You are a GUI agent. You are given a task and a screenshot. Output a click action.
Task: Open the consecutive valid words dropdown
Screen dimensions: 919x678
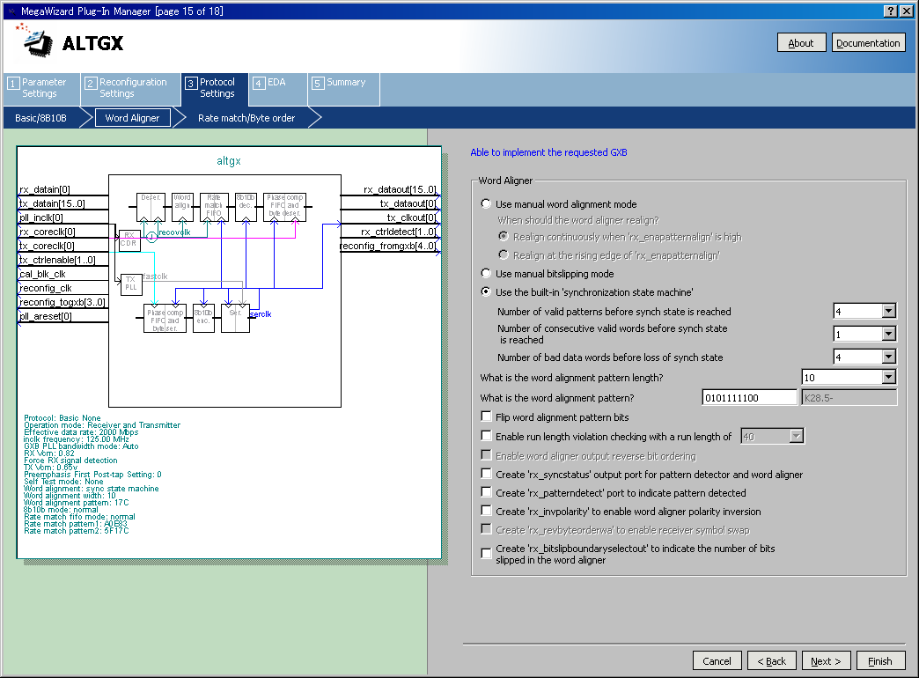pos(888,334)
